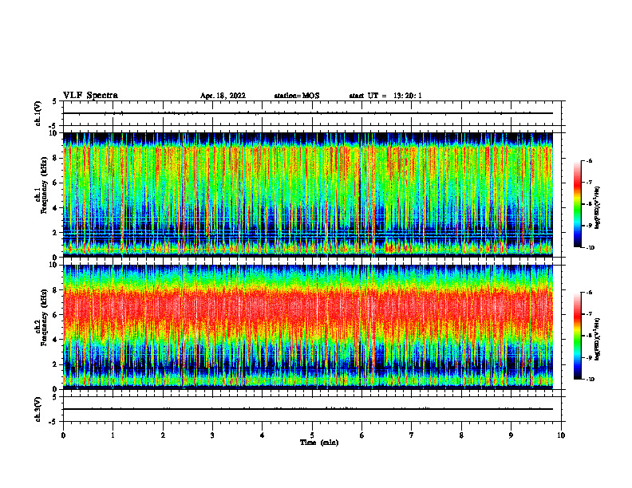
Task: Click time-axis tick label "6"
Action: click(362, 435)
